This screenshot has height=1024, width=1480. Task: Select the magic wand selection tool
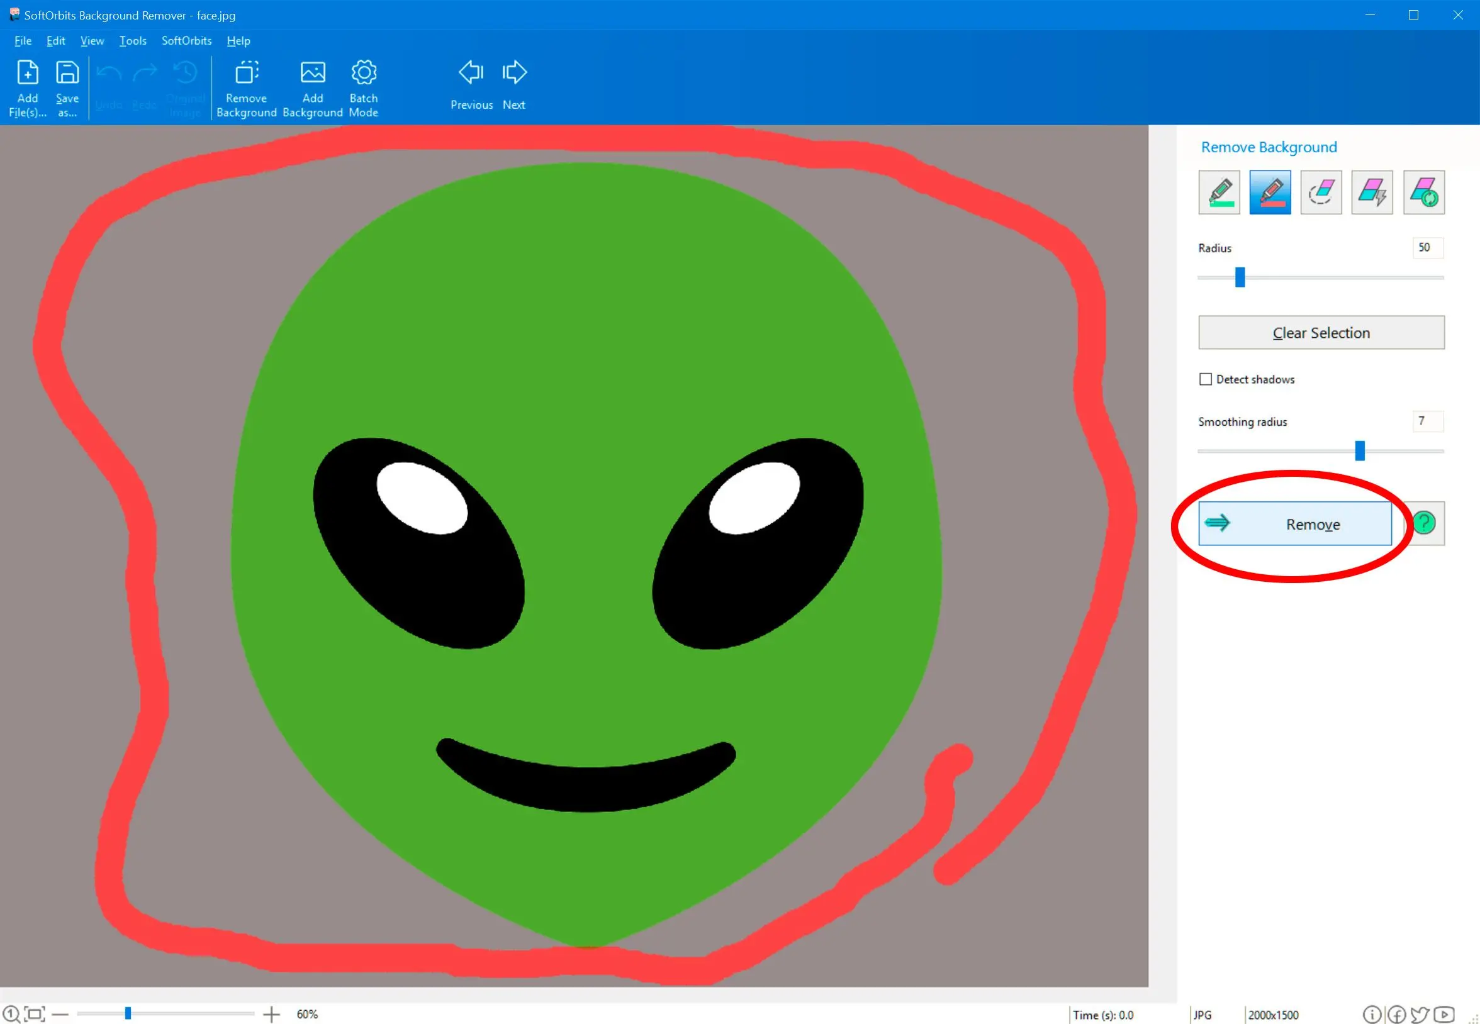(1373, 192)
